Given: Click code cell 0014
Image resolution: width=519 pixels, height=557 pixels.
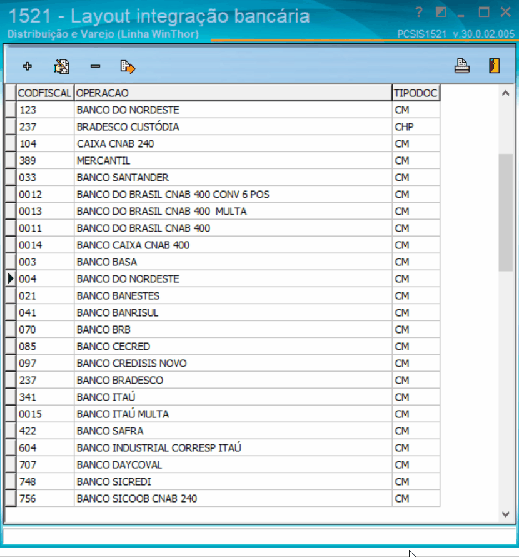Looking at the screenshot, I should 45,245.
